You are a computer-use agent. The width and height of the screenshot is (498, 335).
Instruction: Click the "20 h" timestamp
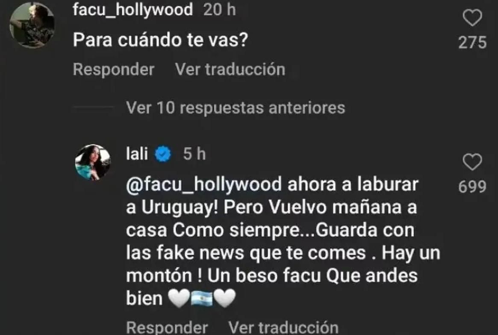point(219,9)
